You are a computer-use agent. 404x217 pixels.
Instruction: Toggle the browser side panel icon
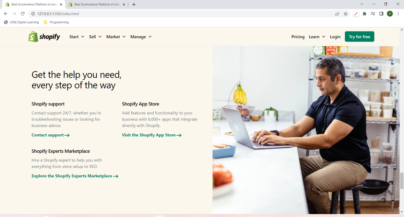point(381,13)
